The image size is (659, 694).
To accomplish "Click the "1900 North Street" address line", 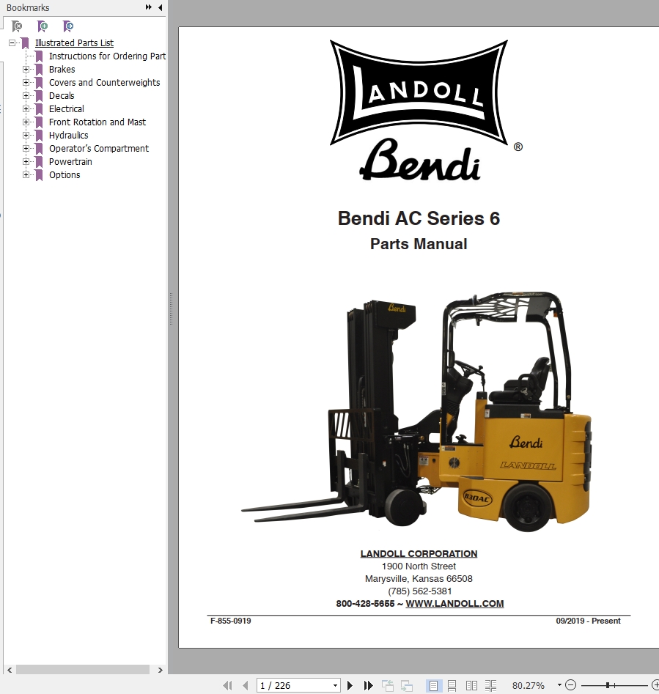I will [419, 566].
